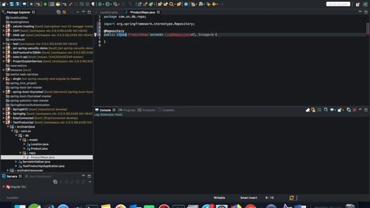Clear the Console using the eraser icon

(308, 110)
